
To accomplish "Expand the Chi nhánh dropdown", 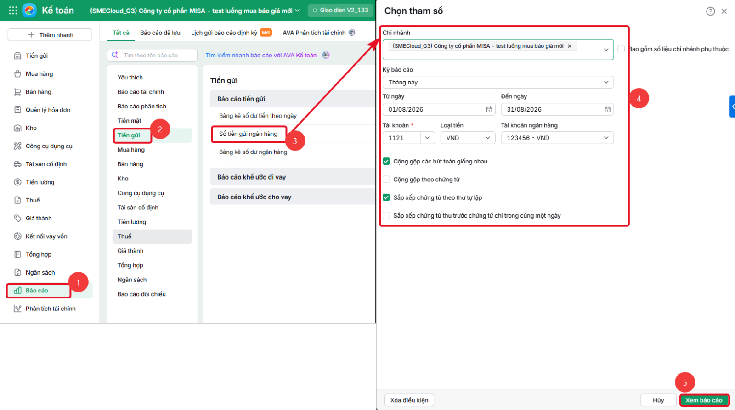I will click(x=606, y=50).
